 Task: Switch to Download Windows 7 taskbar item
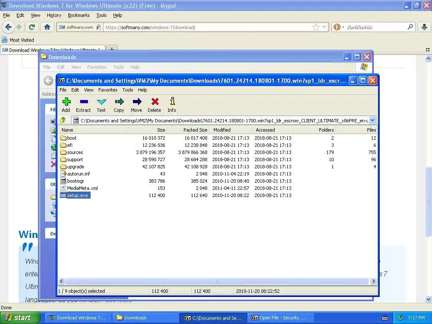(x=78, y=318)
